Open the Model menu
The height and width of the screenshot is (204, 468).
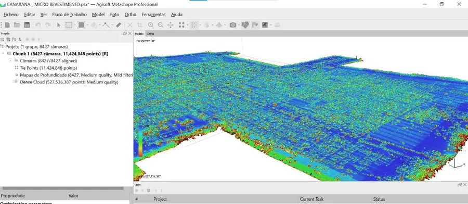[x=98, y=15]
